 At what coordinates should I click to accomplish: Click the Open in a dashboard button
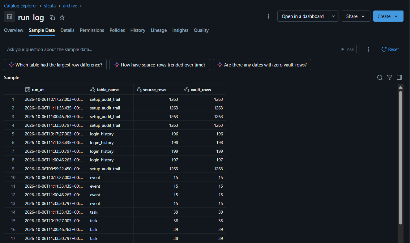(x=303, y=16)
